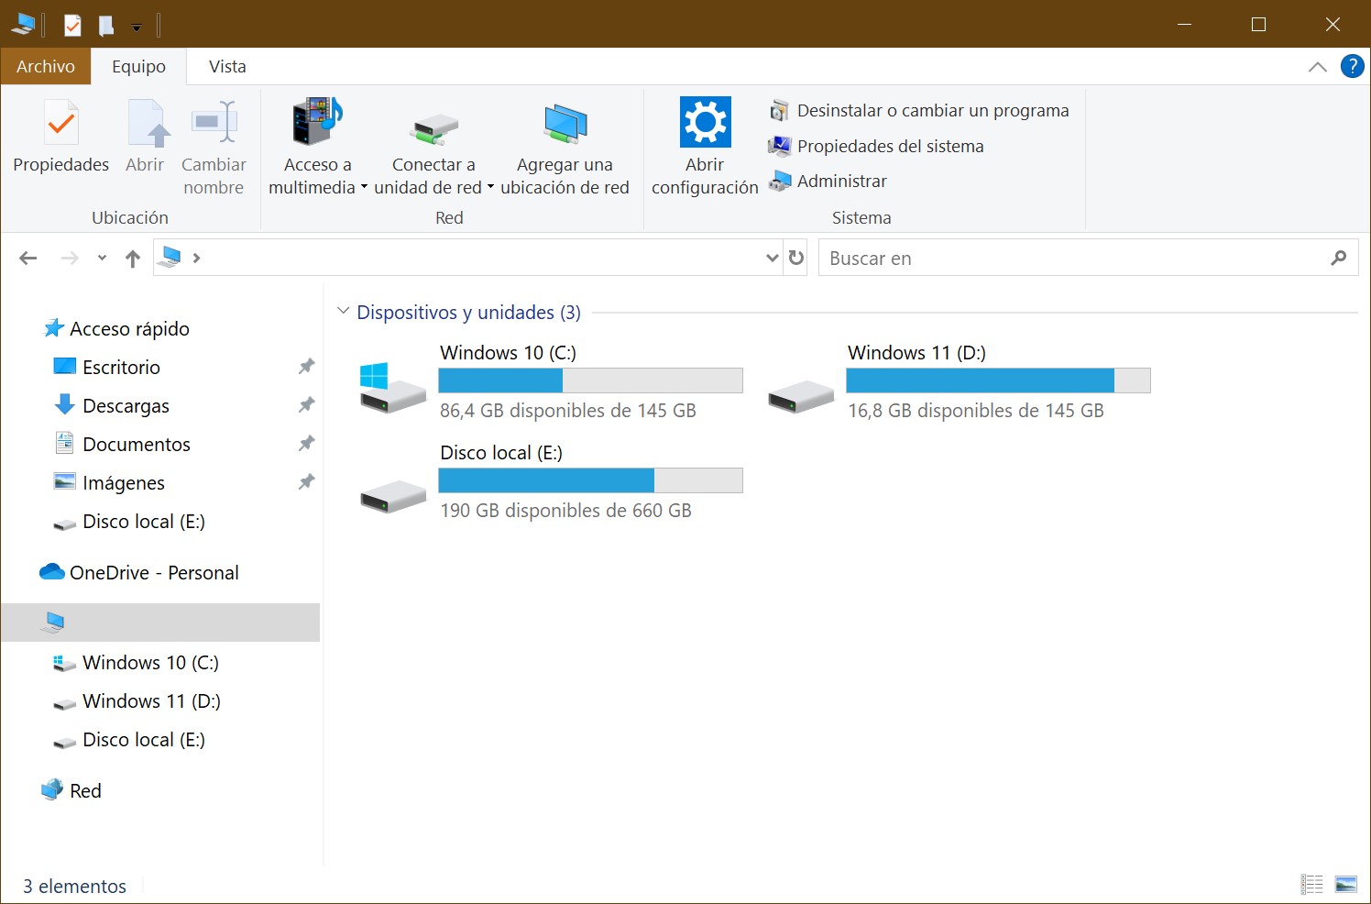Click Windows 10 (C:) usage bar
The image size is (1371, 904).
click(590, 380)
